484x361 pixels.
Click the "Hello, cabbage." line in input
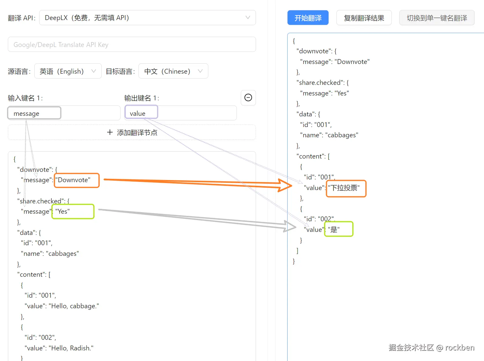(62, 306)
